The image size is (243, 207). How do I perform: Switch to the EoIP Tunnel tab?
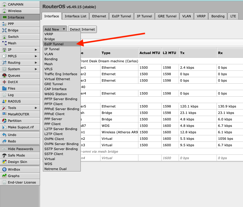click(x=122, y=16)
